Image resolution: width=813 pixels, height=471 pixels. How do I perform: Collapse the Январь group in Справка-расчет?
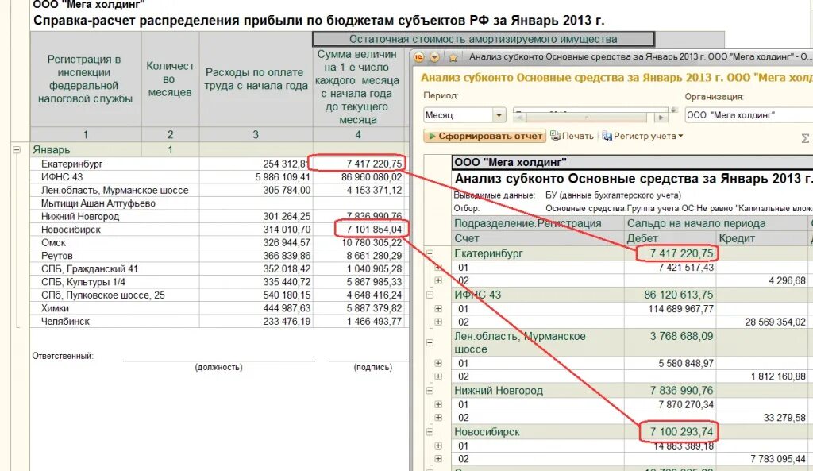(17, 149)
